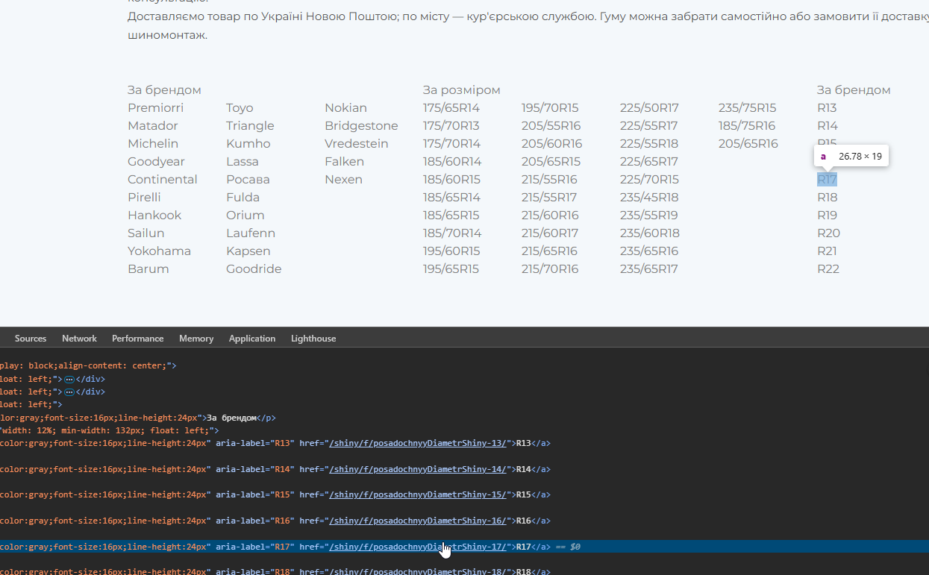Open the Orium brand link

[x=245, y=216]
